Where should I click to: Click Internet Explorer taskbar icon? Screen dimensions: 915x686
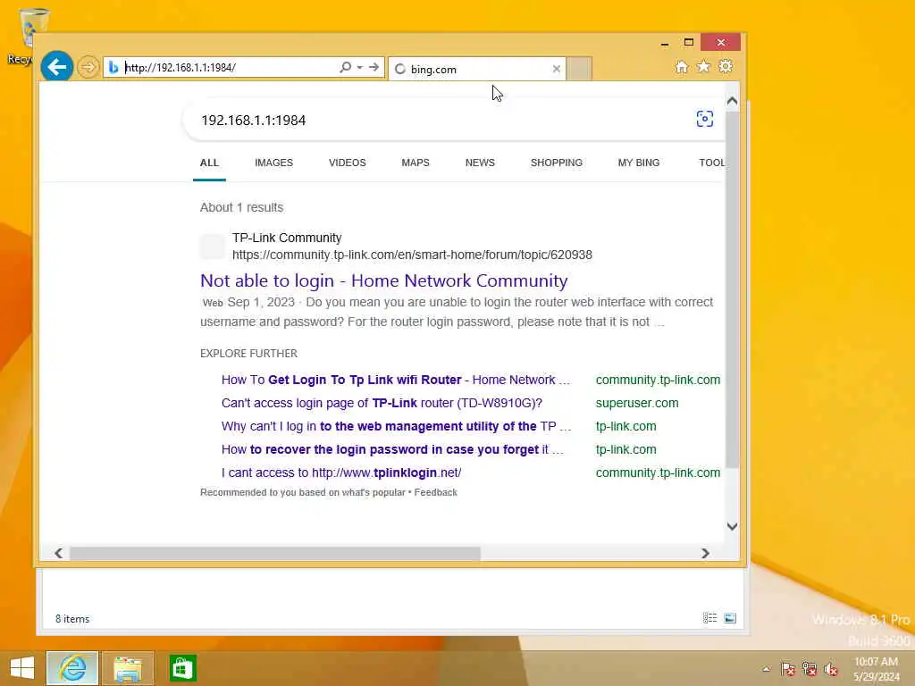click(x=72, y=668)
